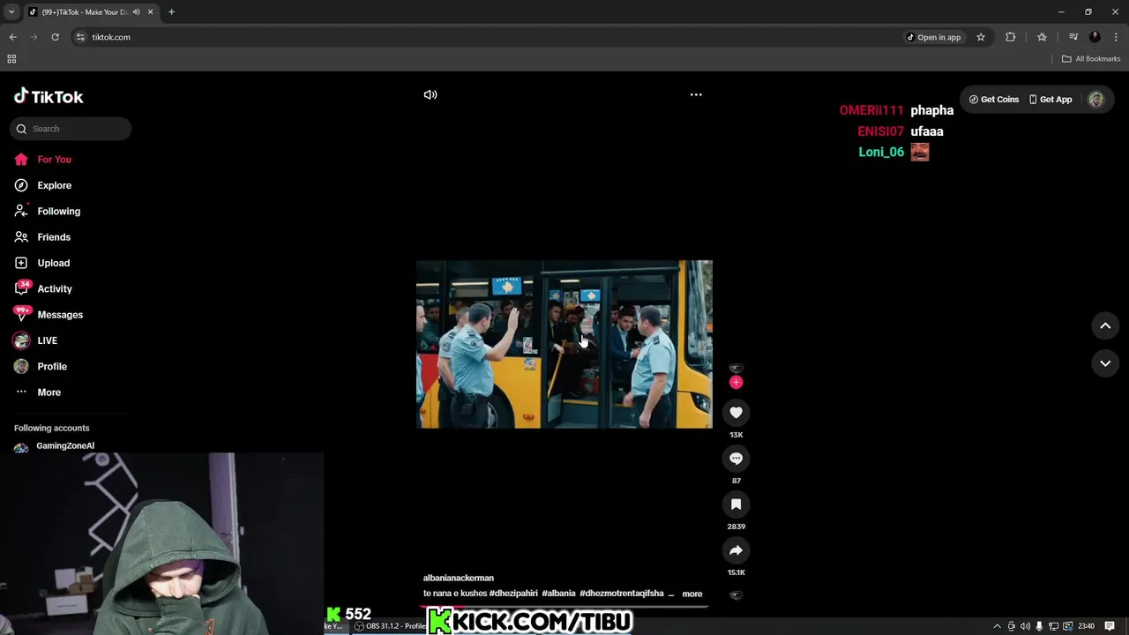Viewport: 1129px width, 635px height.
Task: Follow the creator with the red plus
Action: [736, 382]
